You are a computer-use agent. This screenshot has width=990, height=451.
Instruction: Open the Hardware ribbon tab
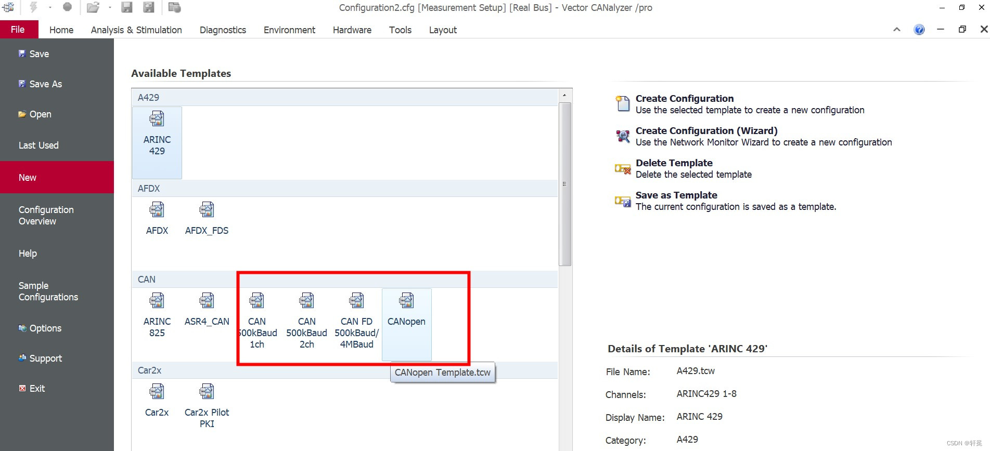[x=352, y=30]
